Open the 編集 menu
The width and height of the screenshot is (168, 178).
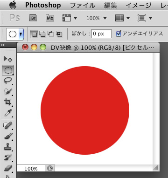(x=111, y=6)
